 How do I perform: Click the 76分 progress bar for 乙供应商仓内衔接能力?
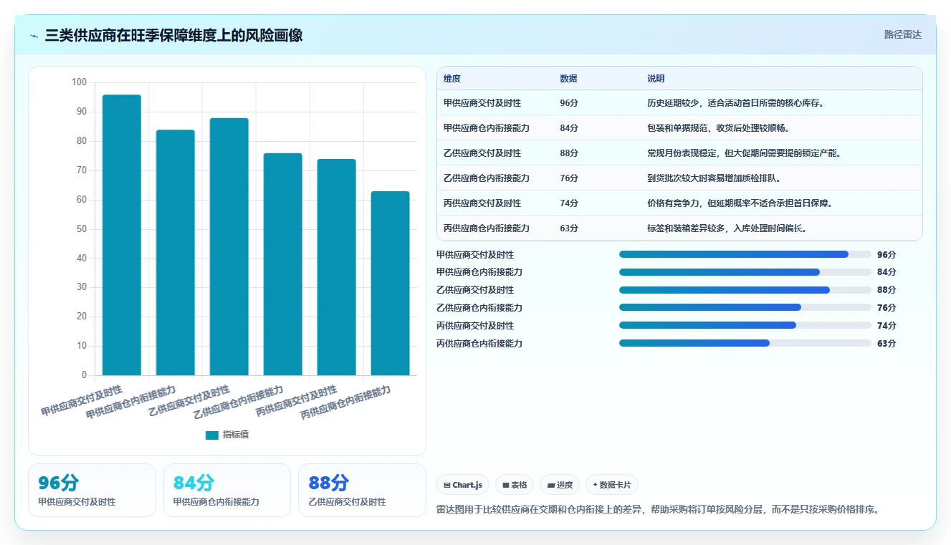pos(745,307)
